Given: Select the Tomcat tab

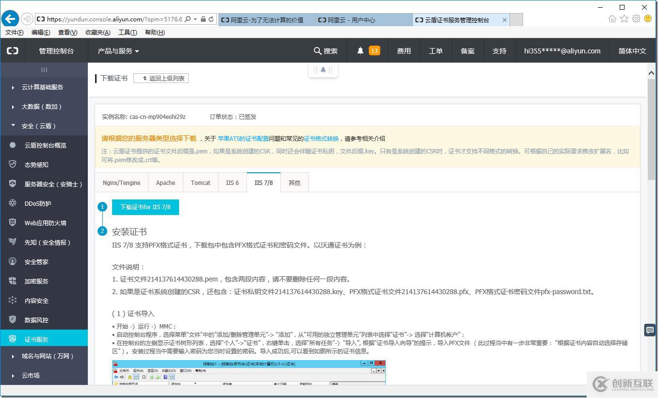Looking at the screenshot, I should (x=200, y=182).
